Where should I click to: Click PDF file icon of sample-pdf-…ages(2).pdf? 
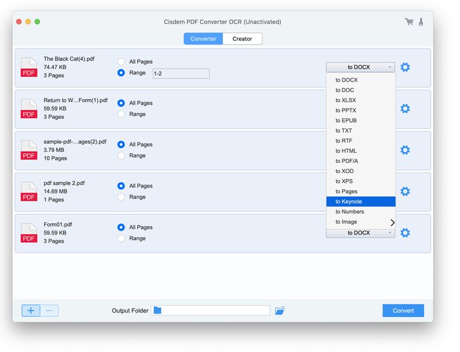coord(29,150)
